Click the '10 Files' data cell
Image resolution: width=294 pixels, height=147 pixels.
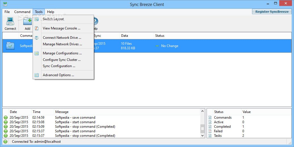(x=126, y=44)
